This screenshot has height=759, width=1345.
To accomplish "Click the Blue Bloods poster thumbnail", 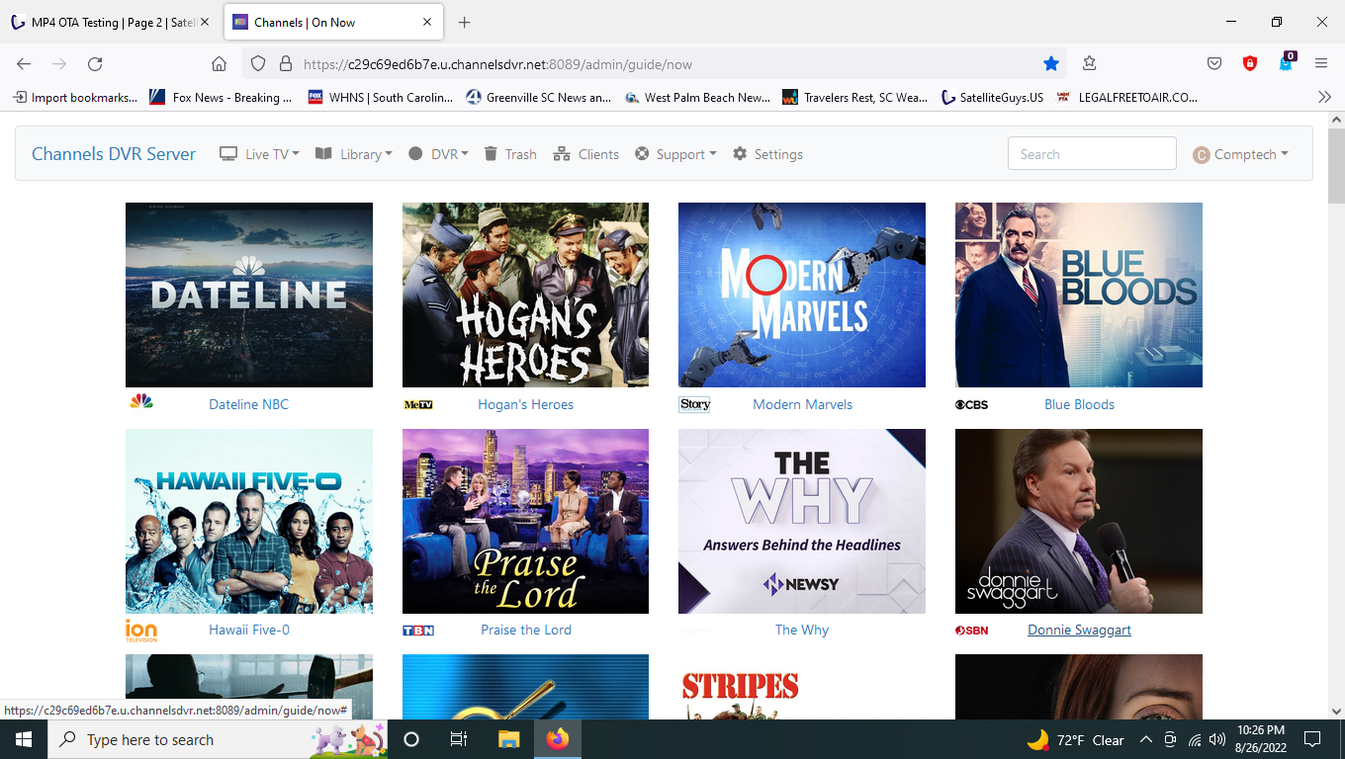I will [1079, 295].
